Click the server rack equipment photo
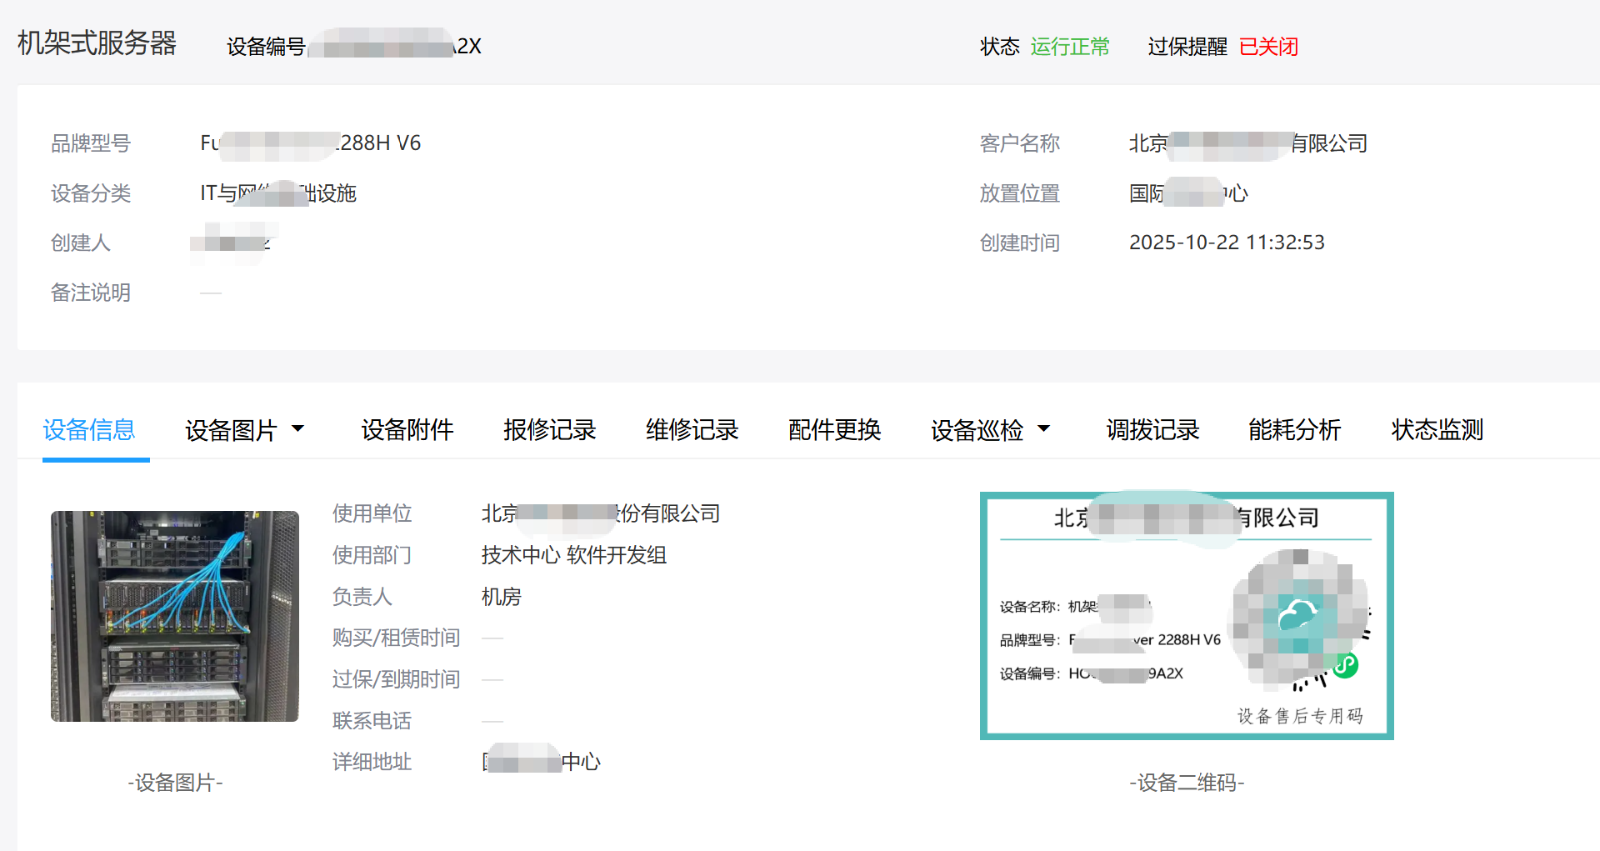Image resolution: width=1600 pixels, height=851 pixels. tap(175, 617)
